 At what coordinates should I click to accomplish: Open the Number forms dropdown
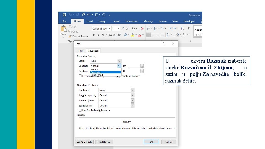pyautogui.click(x=116, y=100)
